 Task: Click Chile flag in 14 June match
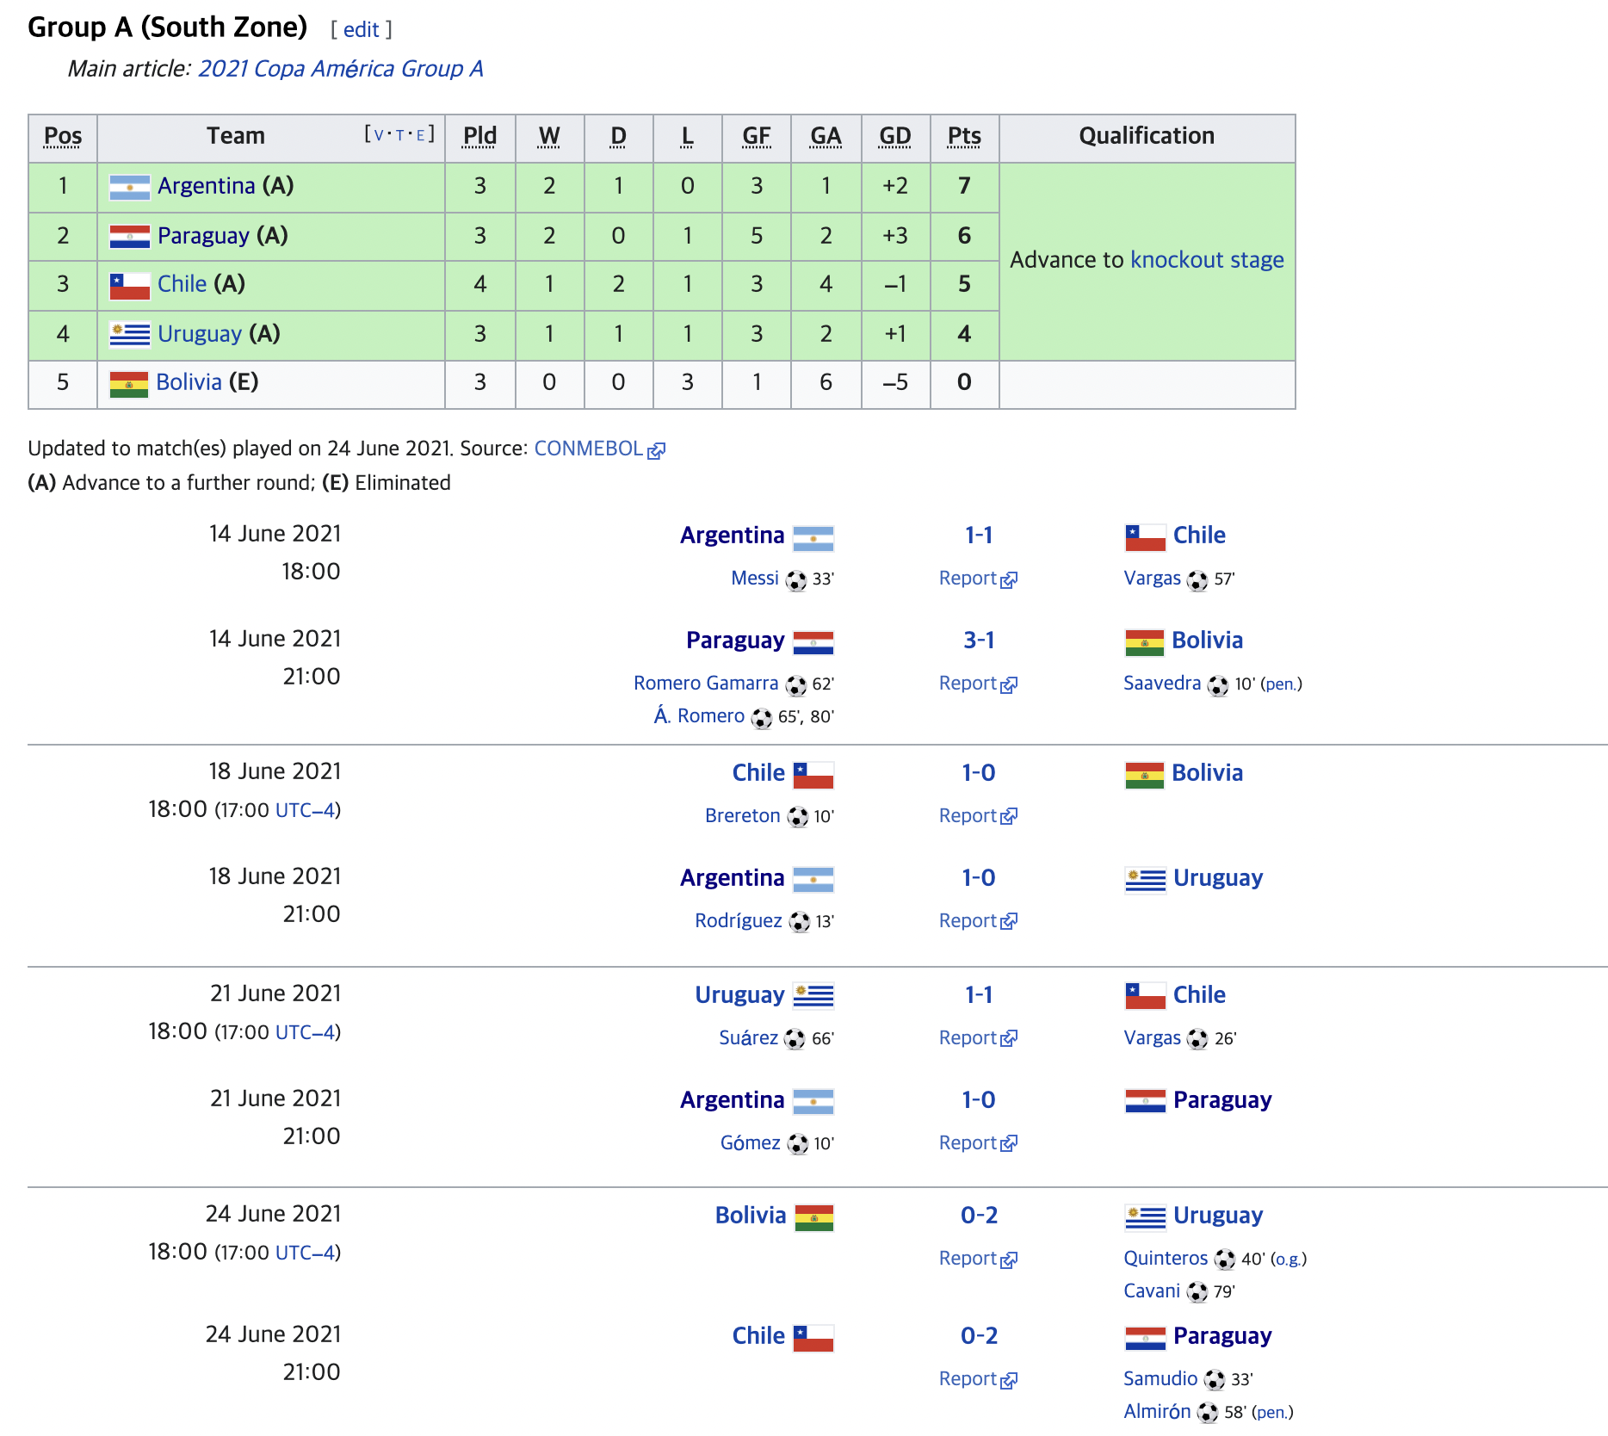[1146, 537]
